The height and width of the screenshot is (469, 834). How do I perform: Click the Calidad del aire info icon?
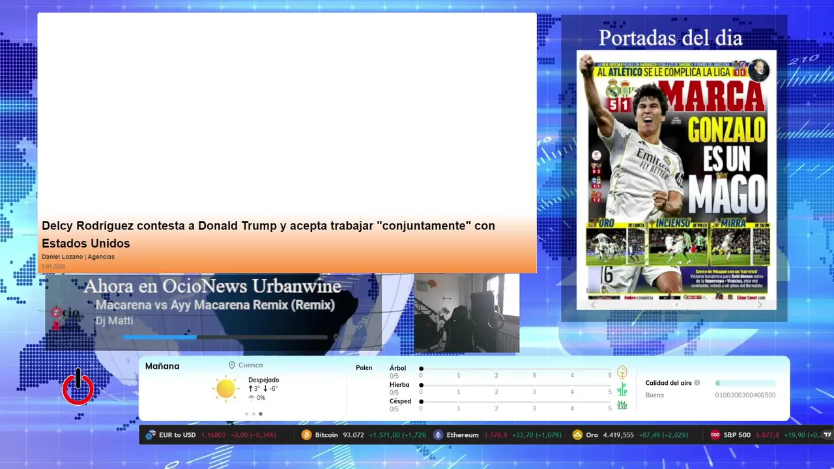click(697, 383)
